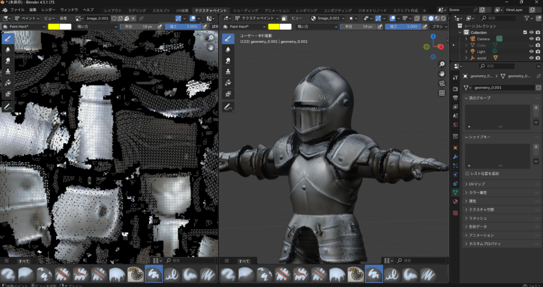
Task: Toggle visibility eye of Camera object
Action: (x=531, y=39)
